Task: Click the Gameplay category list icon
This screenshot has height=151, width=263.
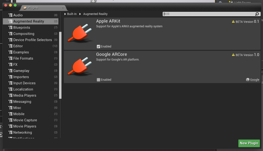Action: click(x=10, y=71)
